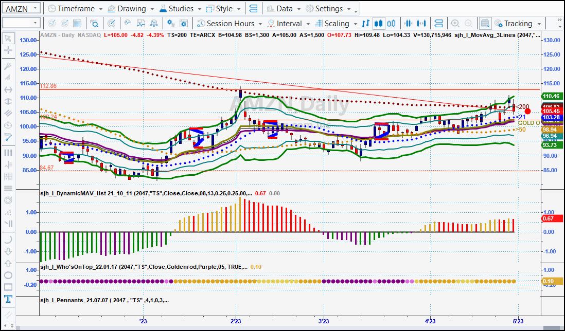Open the symbol lookup magnifier icon

94,24
